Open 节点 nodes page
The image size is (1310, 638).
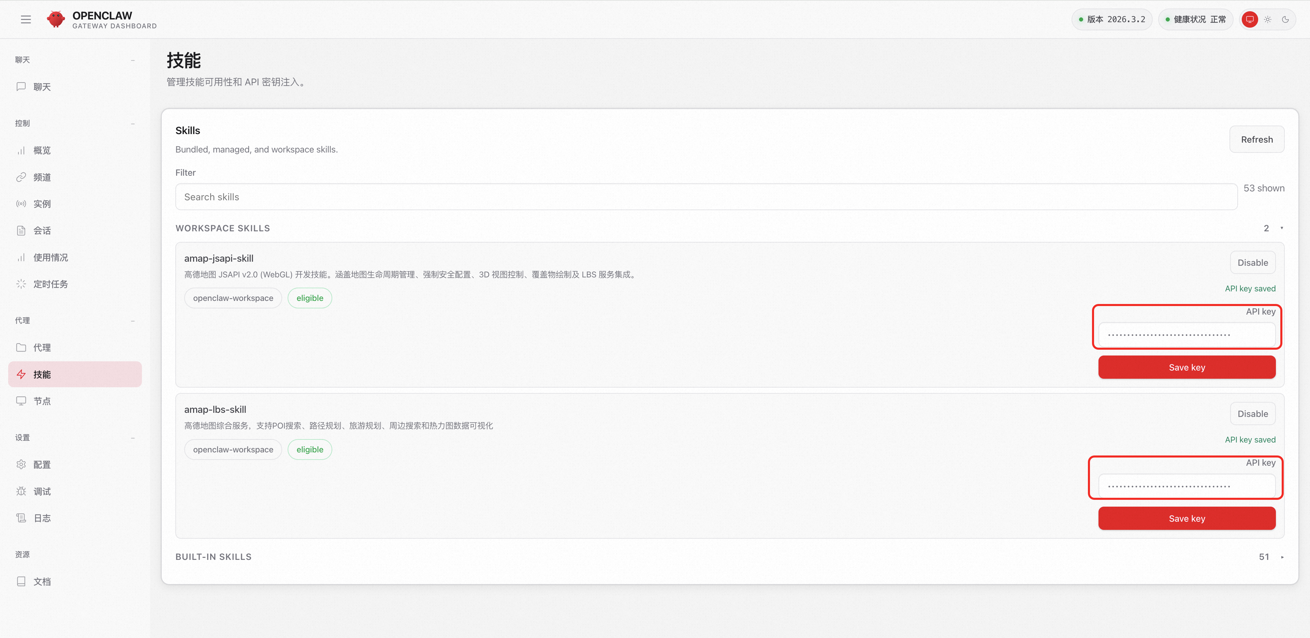(x=75, y=401)
